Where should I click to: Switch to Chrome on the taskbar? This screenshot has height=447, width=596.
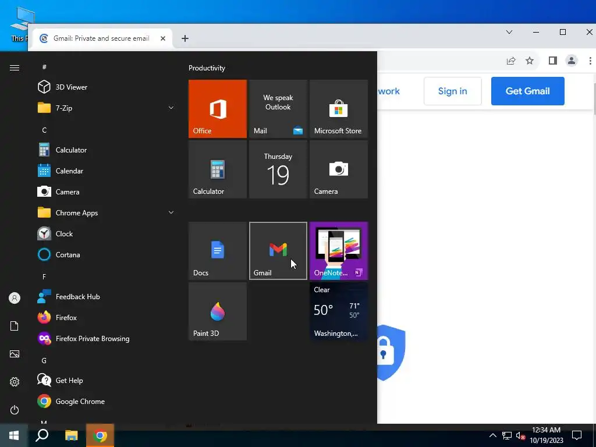coord(100,435)
